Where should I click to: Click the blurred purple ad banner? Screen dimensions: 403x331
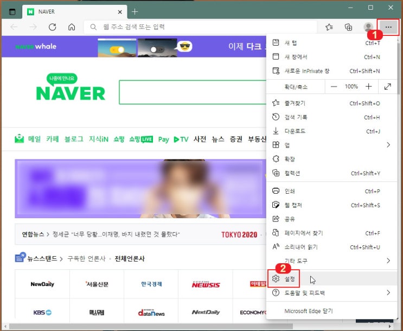pyautogui.click(x=140, y=188)
